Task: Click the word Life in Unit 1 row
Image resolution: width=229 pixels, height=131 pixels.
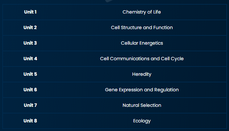Action: (x=157, y=12)
